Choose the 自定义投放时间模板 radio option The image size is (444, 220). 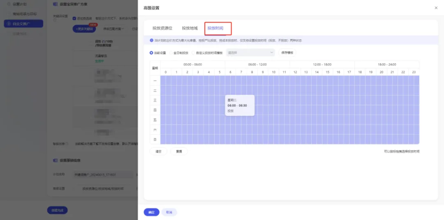[193, 53]
